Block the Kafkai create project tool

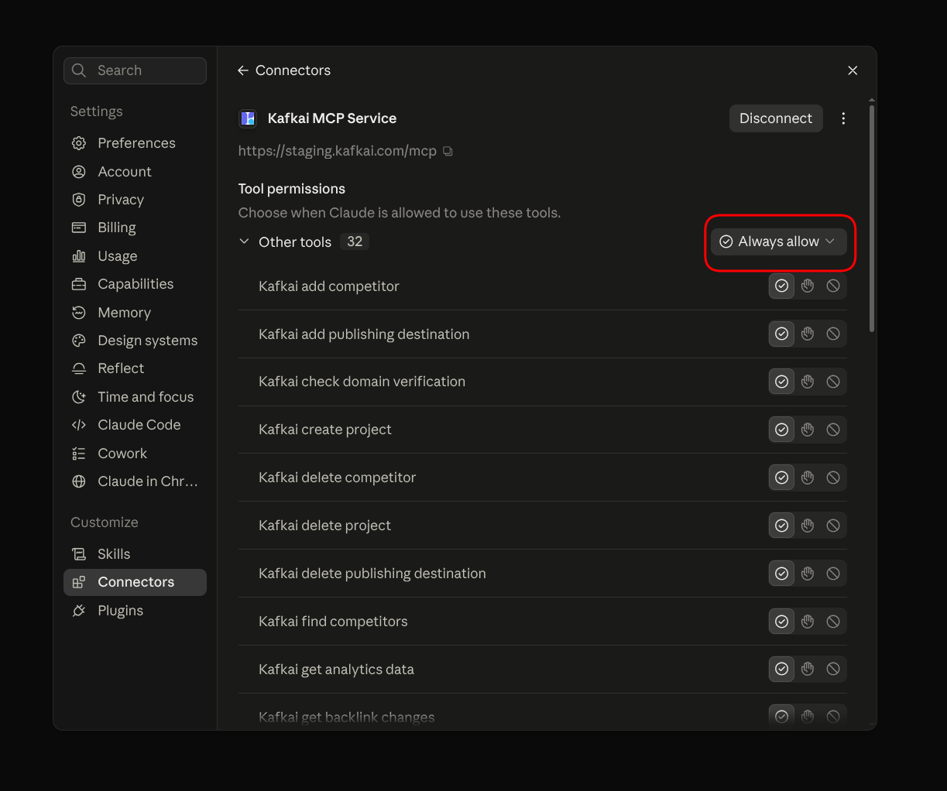click(x=833, y=430)
